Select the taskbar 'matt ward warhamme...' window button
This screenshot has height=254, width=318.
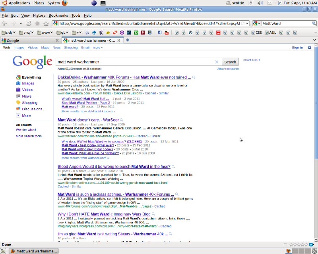click(x=34, y=251)
